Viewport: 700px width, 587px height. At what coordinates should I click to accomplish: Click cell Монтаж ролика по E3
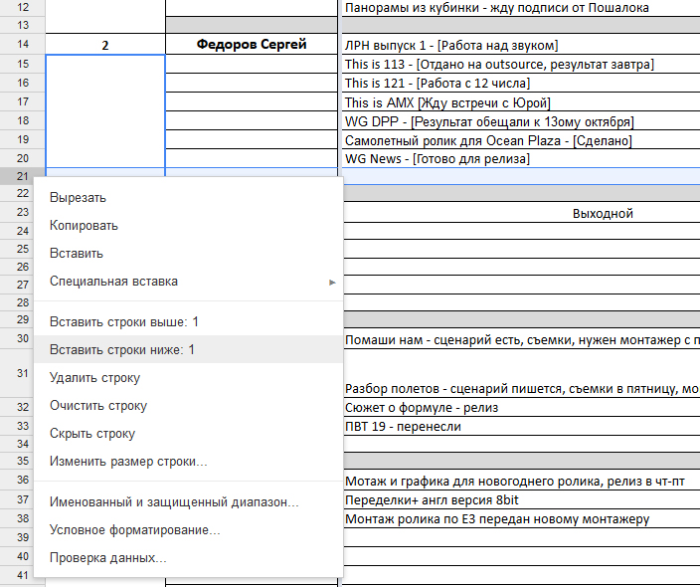click(521, 518)
